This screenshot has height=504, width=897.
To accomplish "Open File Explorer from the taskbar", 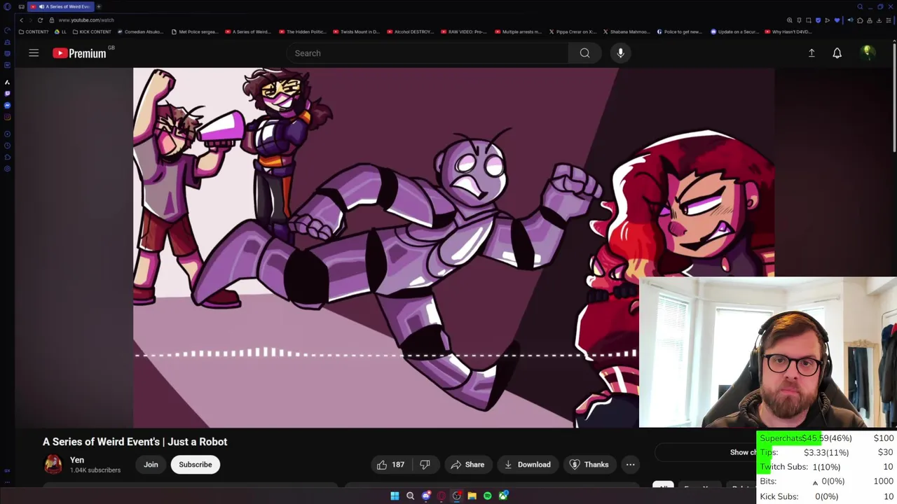I will tap(472, 496).
